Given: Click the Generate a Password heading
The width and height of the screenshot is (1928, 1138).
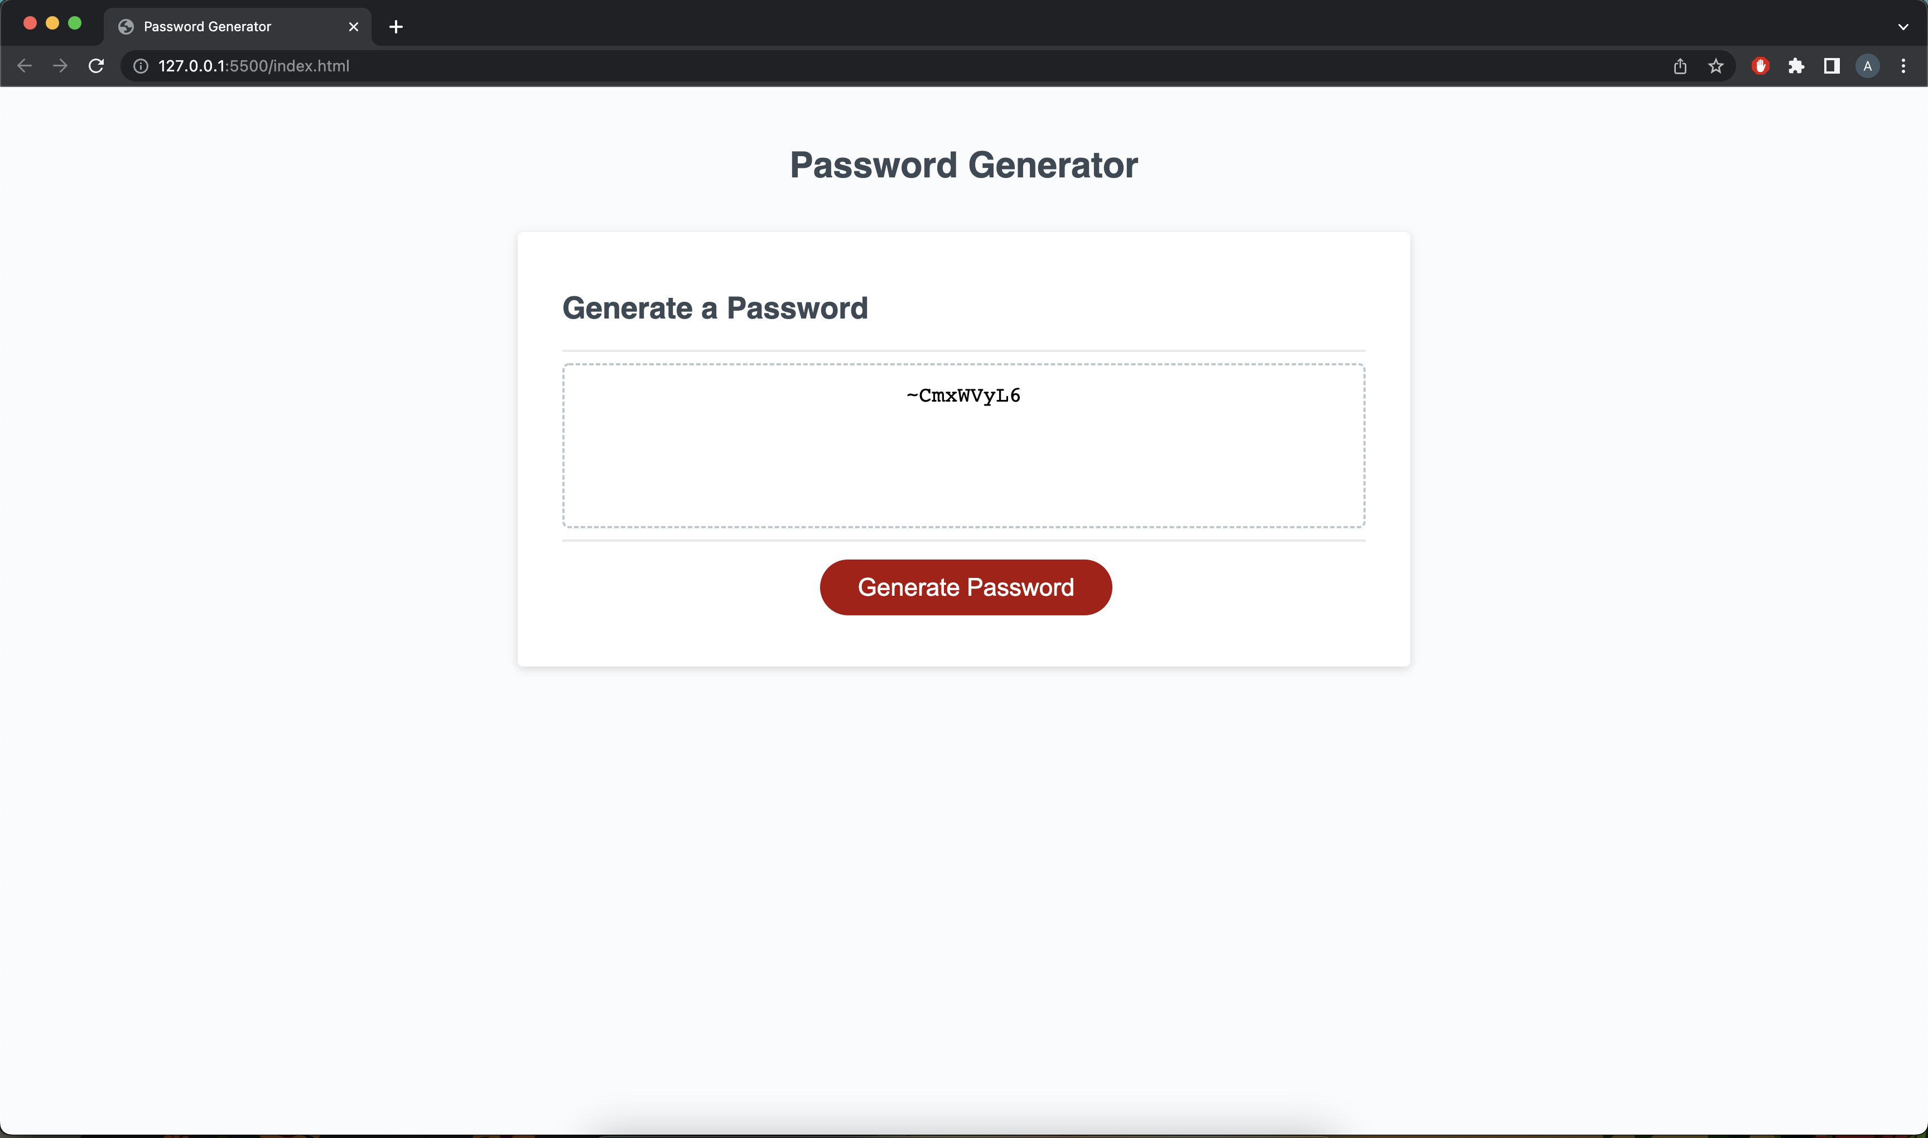Looking at the screenshot, I should 715,307.
